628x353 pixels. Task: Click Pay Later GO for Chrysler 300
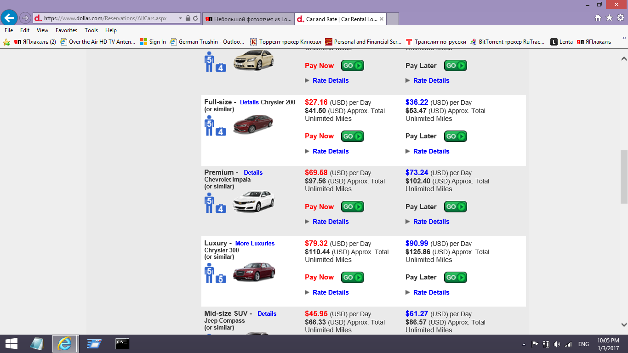click(456, 277)
